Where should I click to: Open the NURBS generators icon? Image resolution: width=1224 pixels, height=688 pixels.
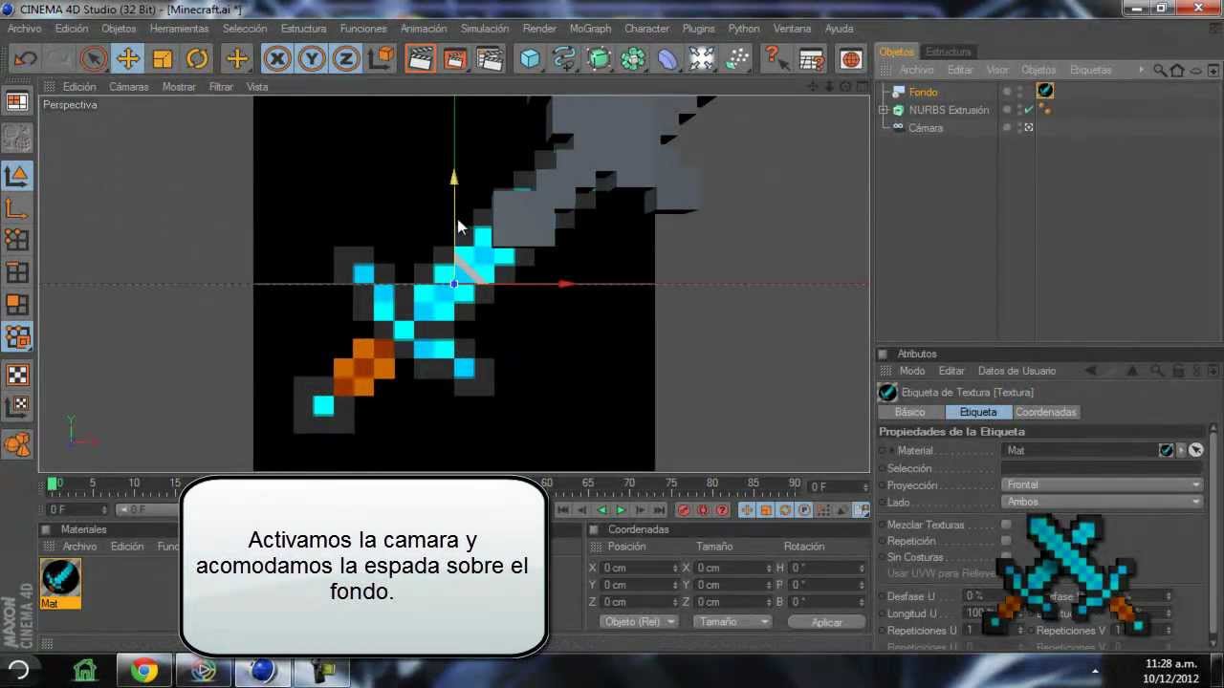599,59
